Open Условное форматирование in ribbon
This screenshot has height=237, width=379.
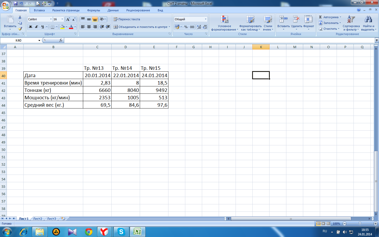click(x=224, y=23)
